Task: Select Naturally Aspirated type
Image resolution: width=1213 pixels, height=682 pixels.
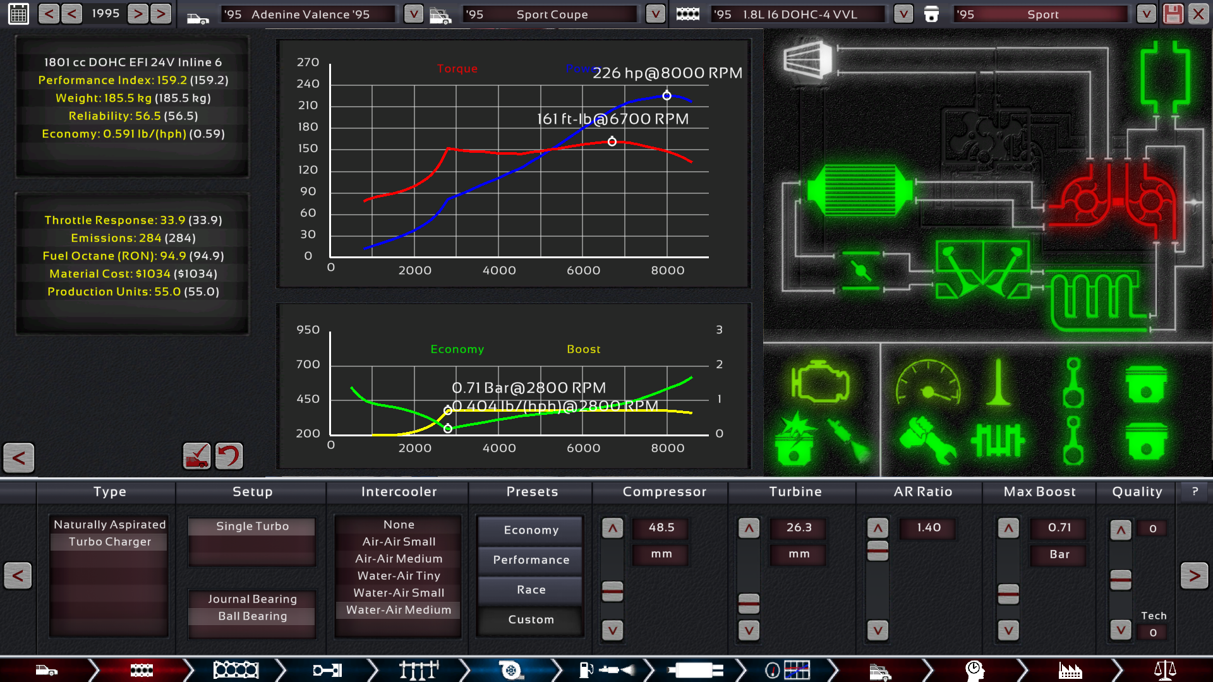Action: coord(109,524)
